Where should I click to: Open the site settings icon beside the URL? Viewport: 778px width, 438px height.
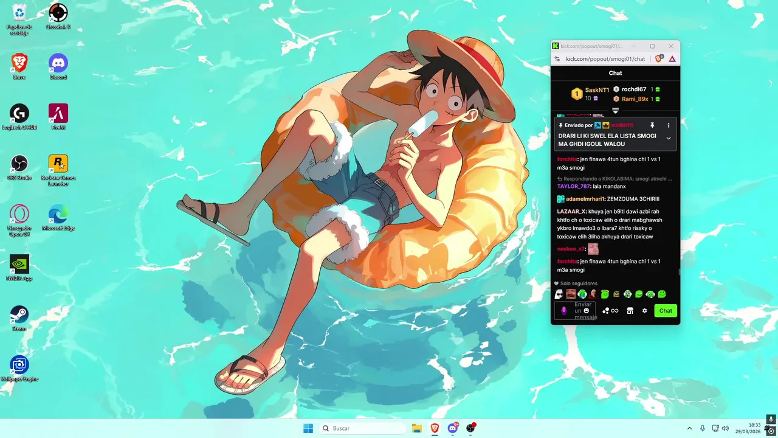pyautogui.click(x=556, y=59)
